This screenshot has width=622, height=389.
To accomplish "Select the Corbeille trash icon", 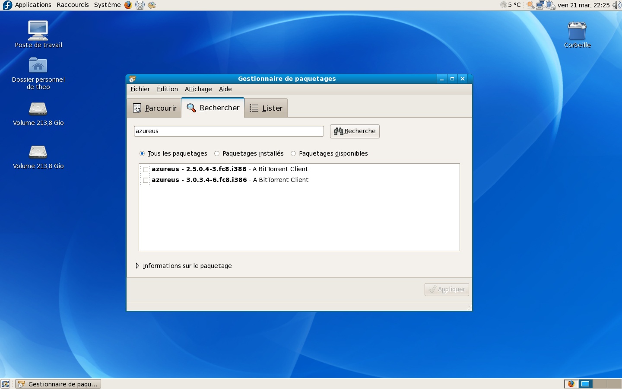I will (x=577, y=35).
